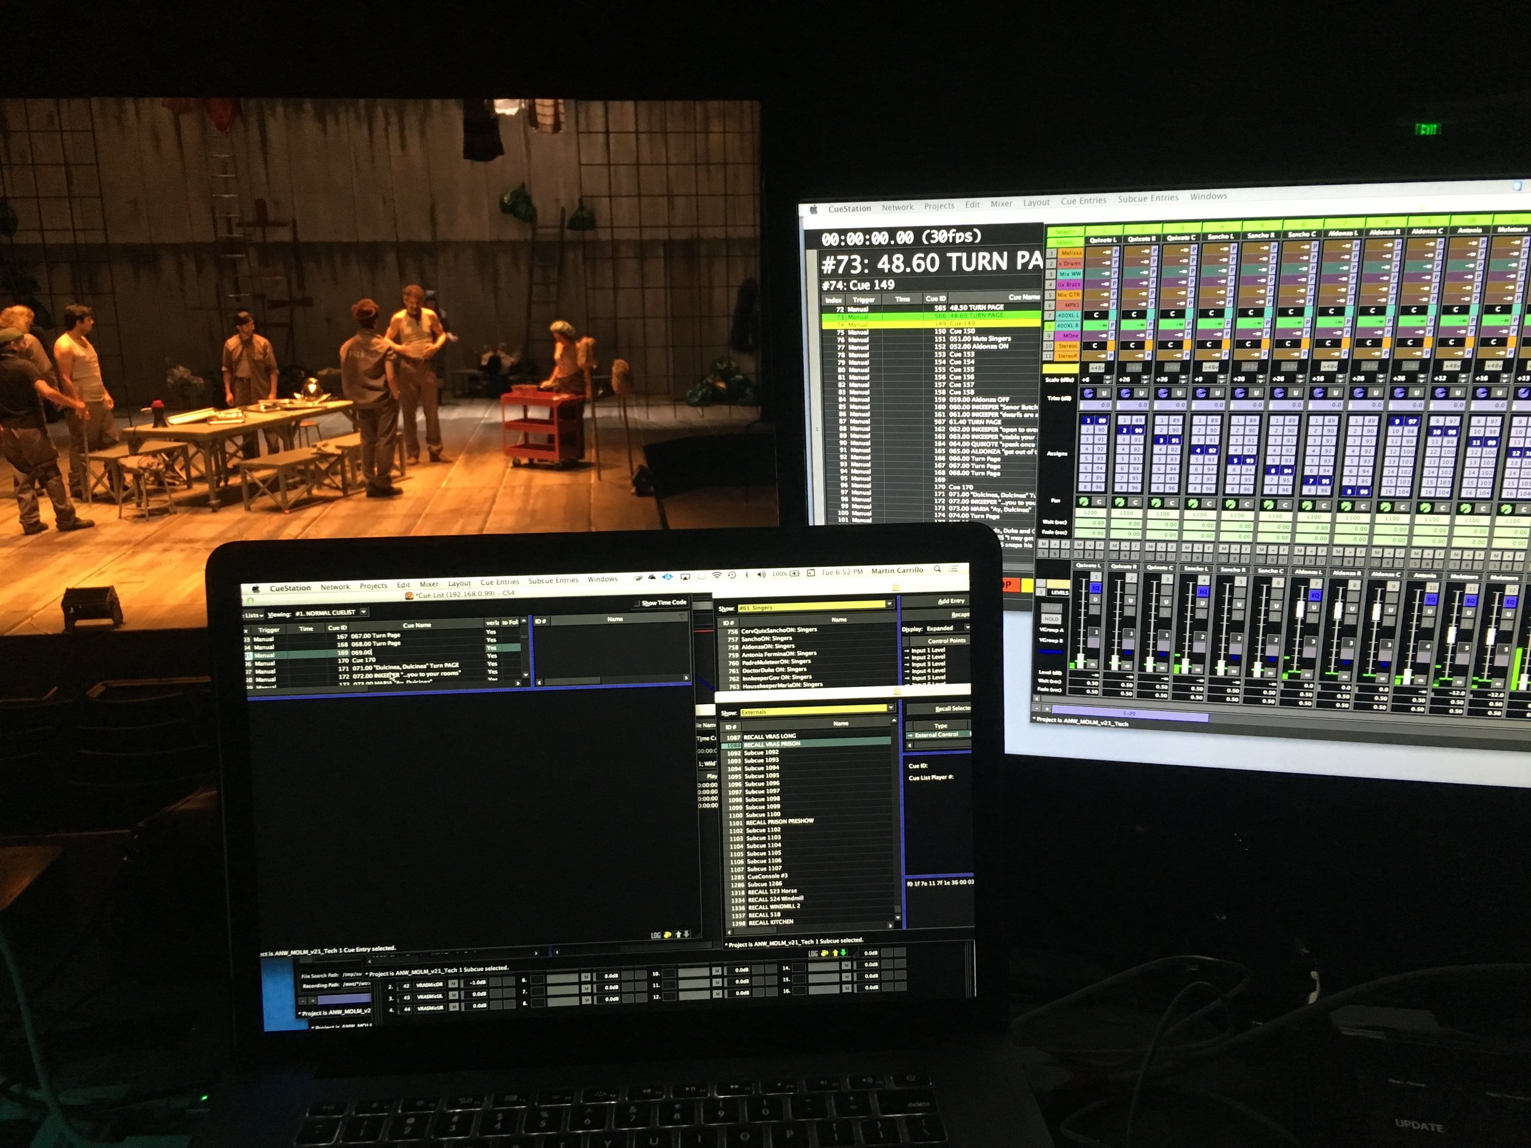Click the AirPlay display icon on laptop menu bar
1531x1148 pixels.
[685, 576]
